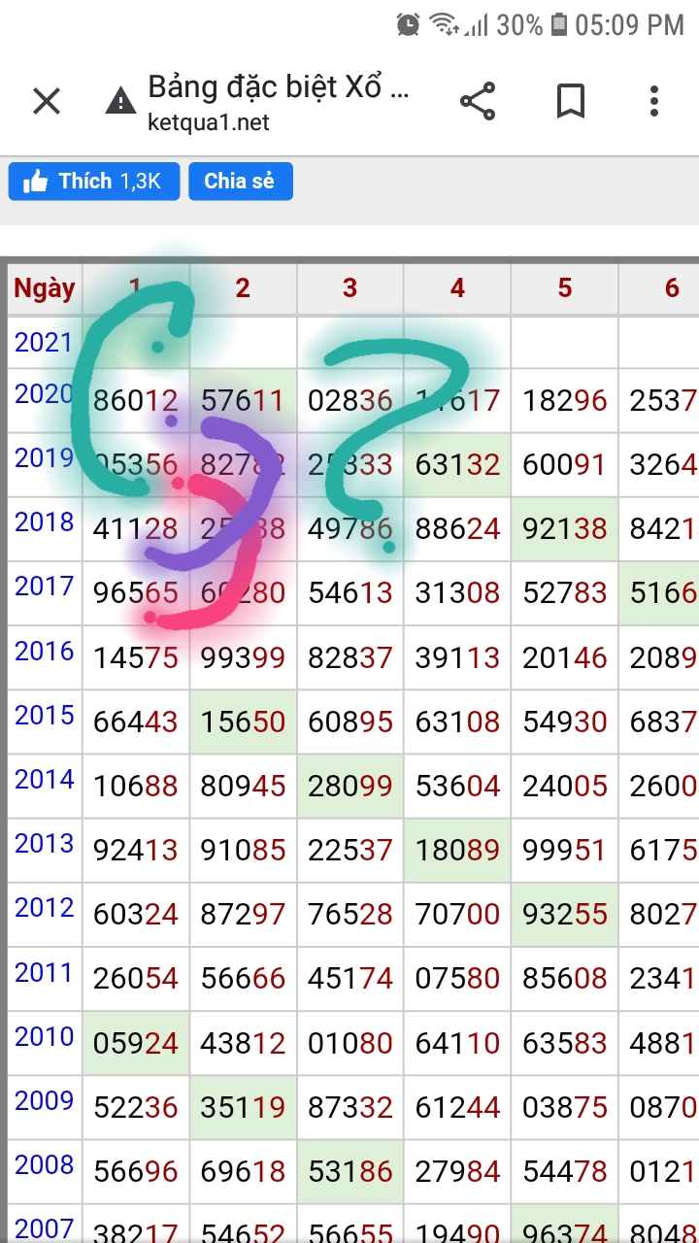Image resolution: width=699 pixels, height=1243 pixels.
Task: Tap highlighted cell 15650
Action: point(243,722)
